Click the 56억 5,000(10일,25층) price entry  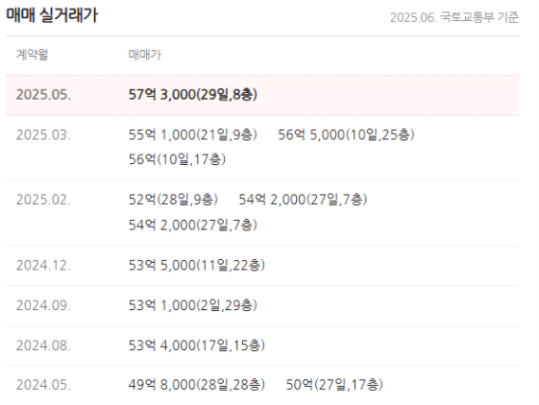(346, 134)
